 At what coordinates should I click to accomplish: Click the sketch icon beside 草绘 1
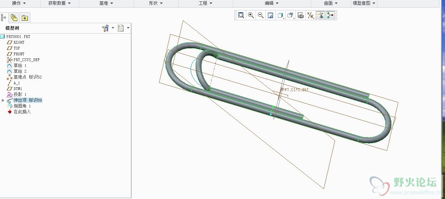(10, 65)
